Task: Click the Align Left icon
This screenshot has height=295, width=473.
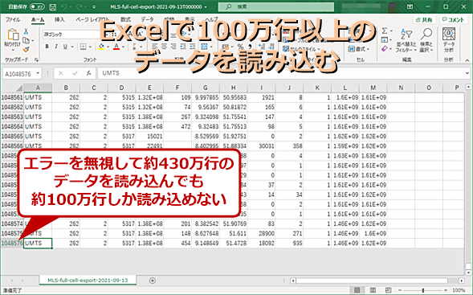Action: point(155,47)
